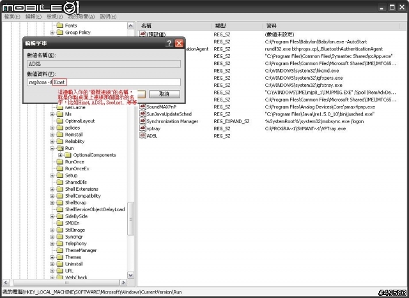Click the REG_EXPAND_SZ type cell
This screenshot has width=409, height=298.
pyautogui.click(x=231, y=121)
